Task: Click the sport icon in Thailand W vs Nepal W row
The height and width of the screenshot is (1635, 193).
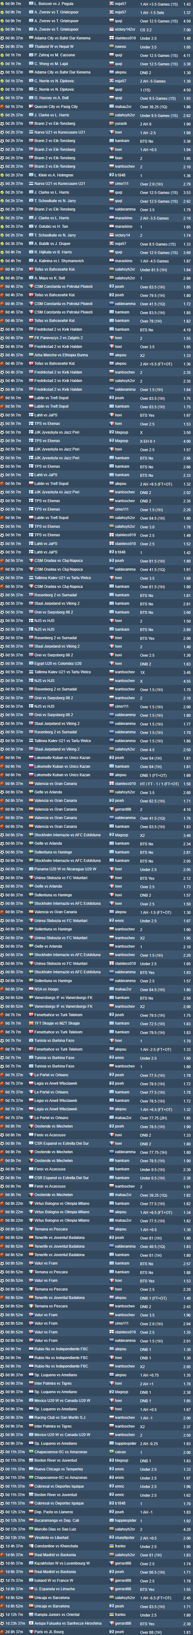Action: [2, 46]
